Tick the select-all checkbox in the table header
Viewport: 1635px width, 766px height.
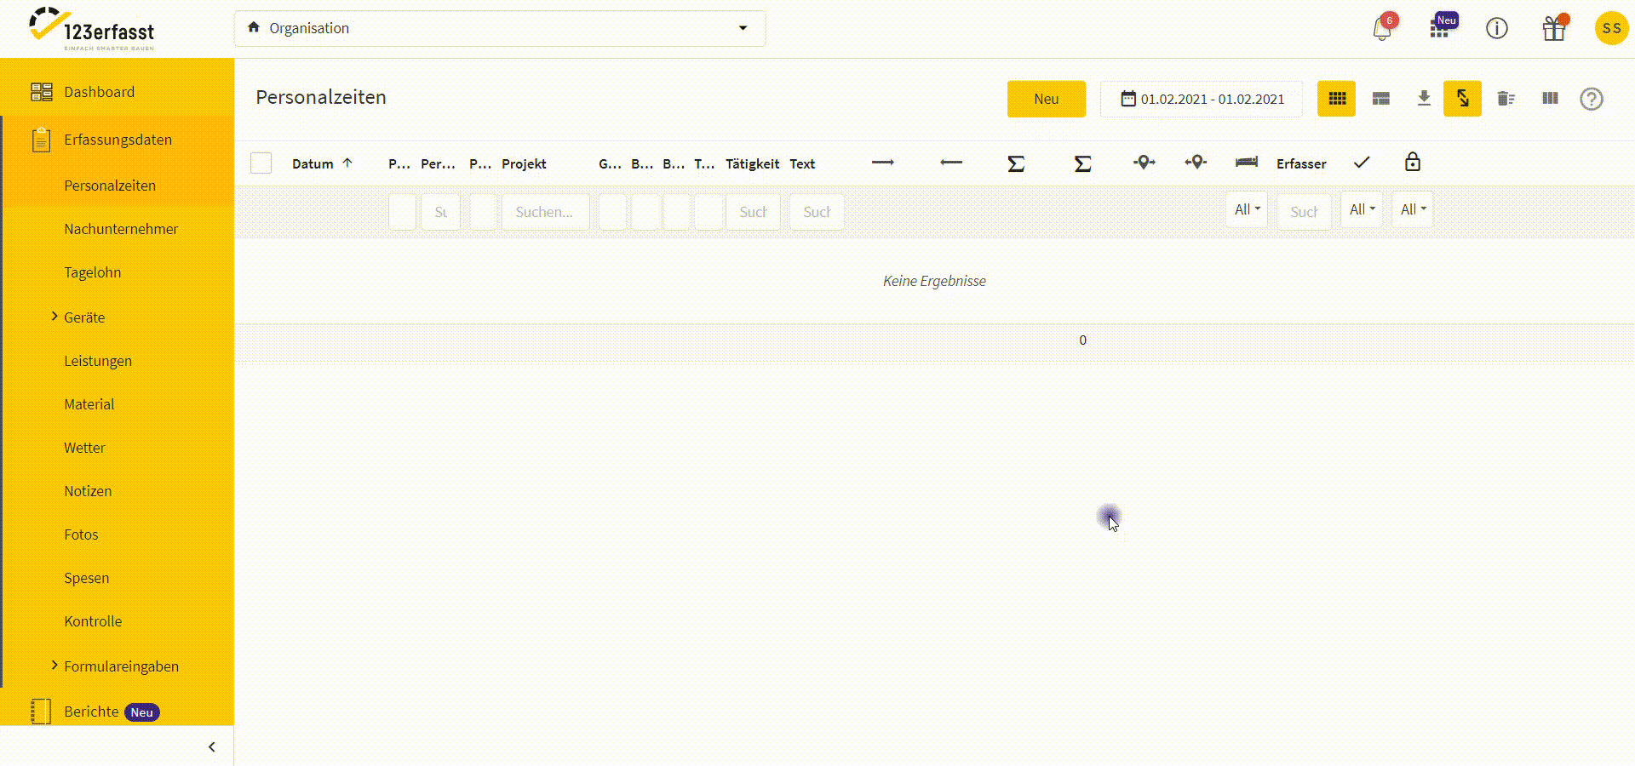[261, 163]
